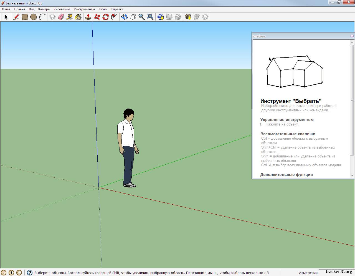Close the Учебник instructor panel
This screenshot has width=355, height=276.
(352, 36)
